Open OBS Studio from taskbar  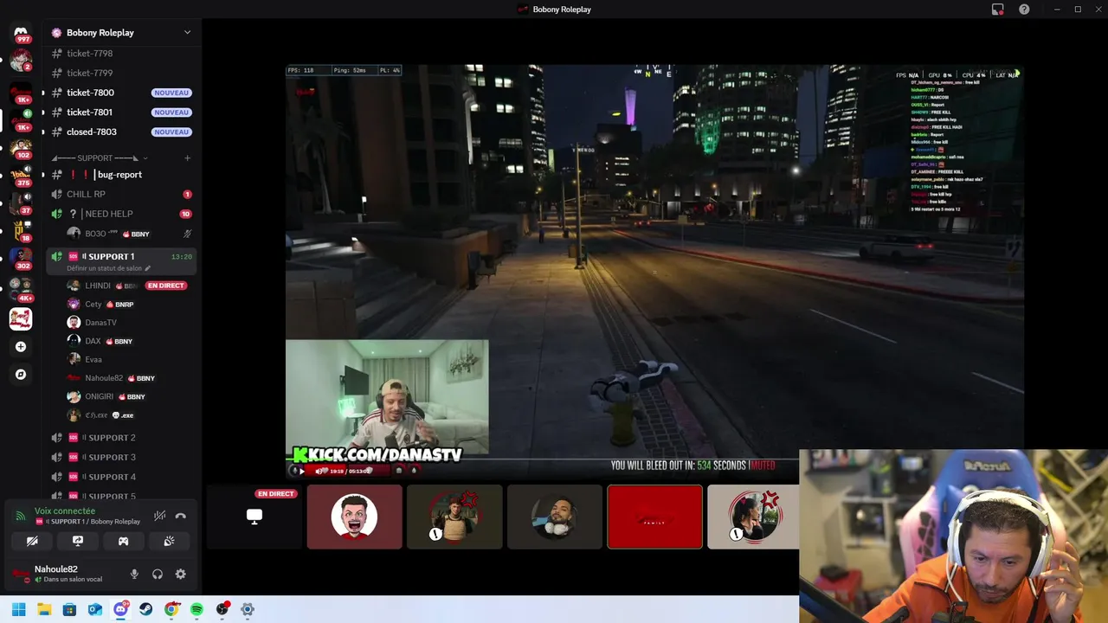222,609
